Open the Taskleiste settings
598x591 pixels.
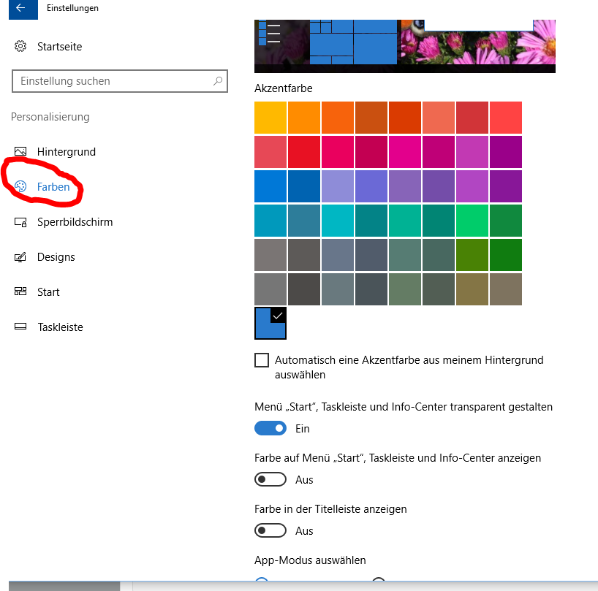coord(60,327)
